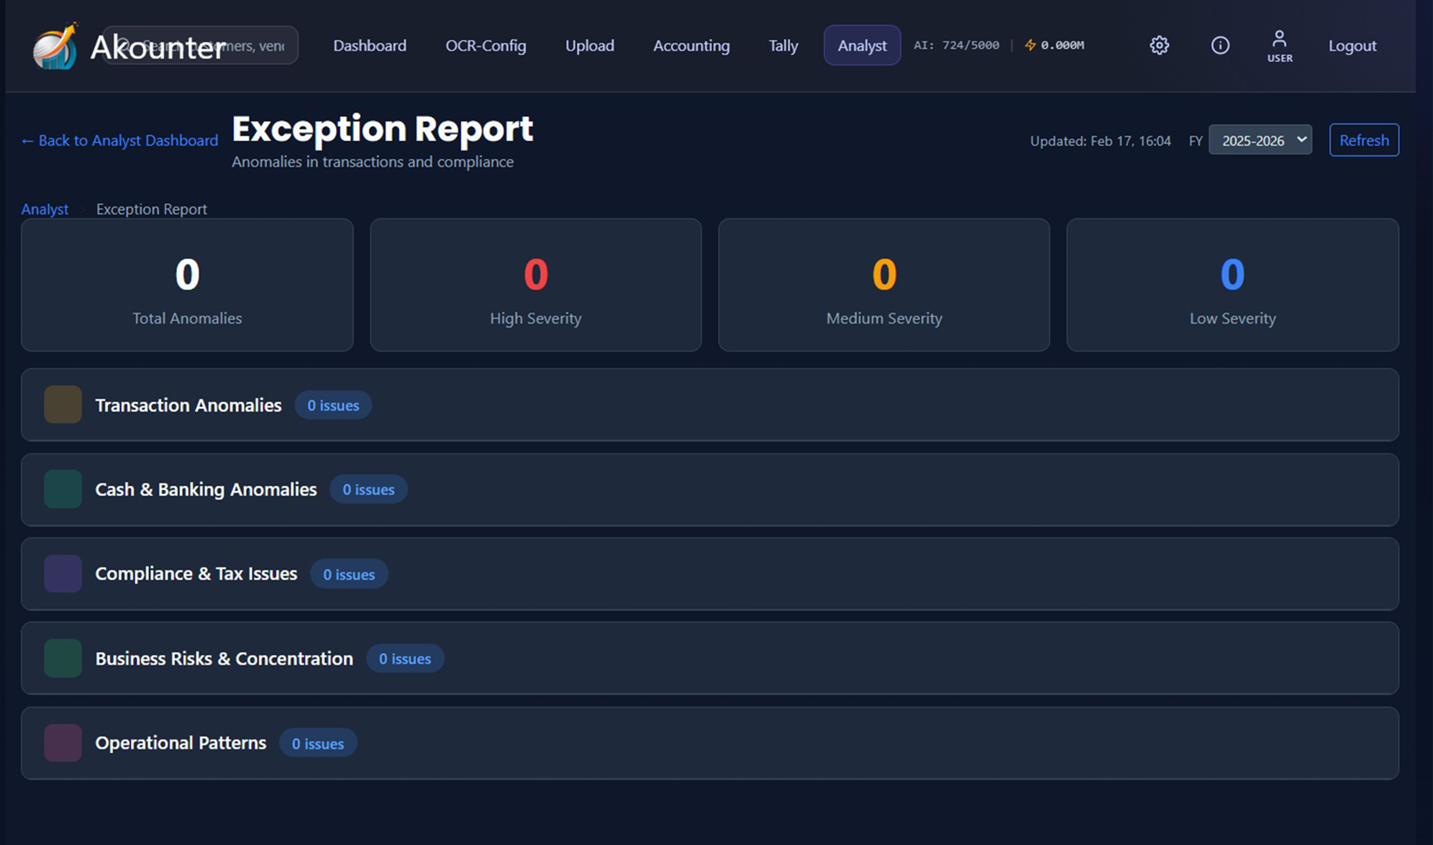
Task: Switch to the Dashboard tab
Action: (x=369, y=45)
